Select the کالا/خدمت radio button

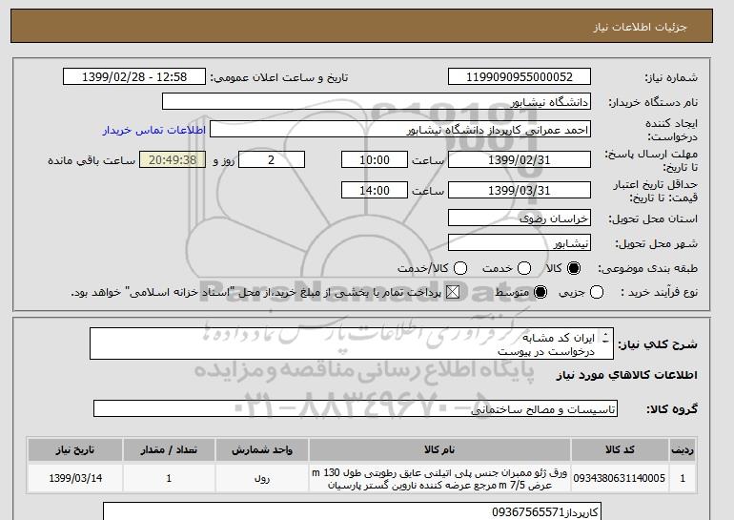460,268
